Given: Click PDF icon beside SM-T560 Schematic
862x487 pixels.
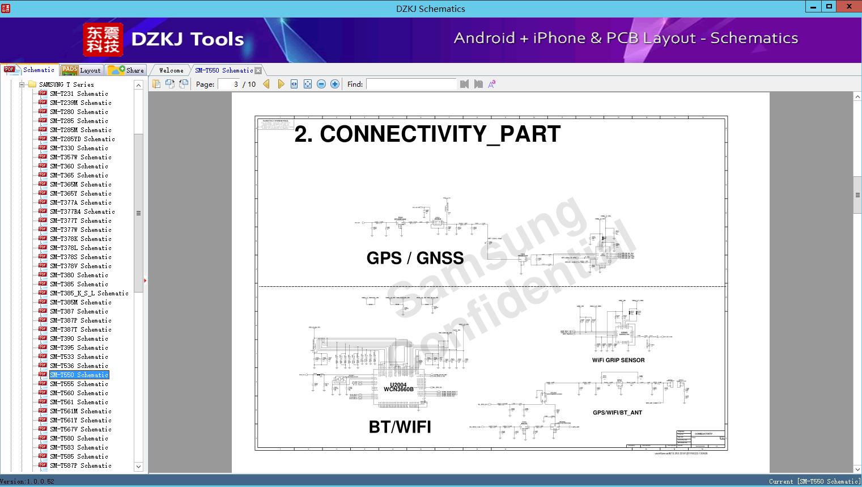Looking at the screenshot, I should pos(43,393).
